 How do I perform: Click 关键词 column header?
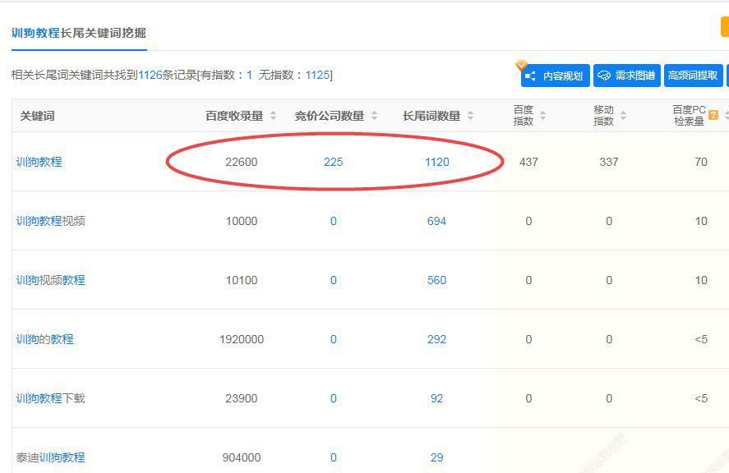coord(37,116)
